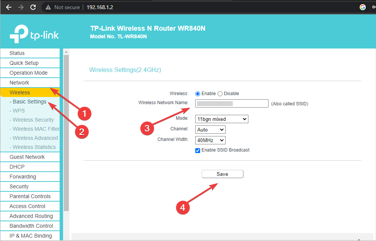Toggle the Enable SSID Broadcast checkbox
Screen dimensions: 376x241
(x=197, y=150)
